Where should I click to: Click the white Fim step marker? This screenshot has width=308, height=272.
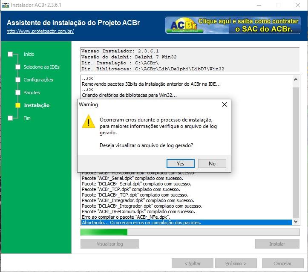click(x=10, y=118)
